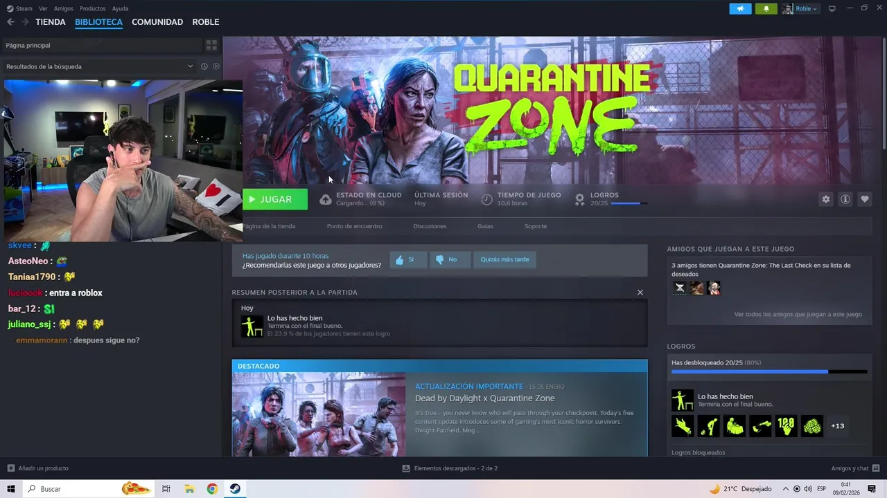The image size is (887, 498).
Task: Click the bending figure with egg achievement
Action: point(708,425)
